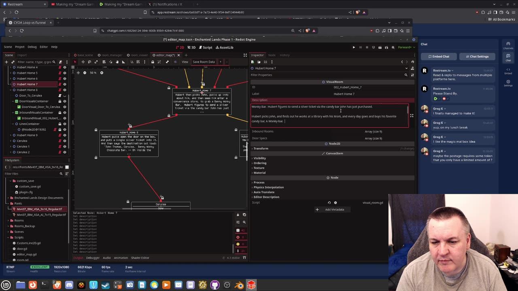Viewport: 518px width, 291px height.
Task: Launch Steam from taskbar
Action: click(x=106, y=285)
